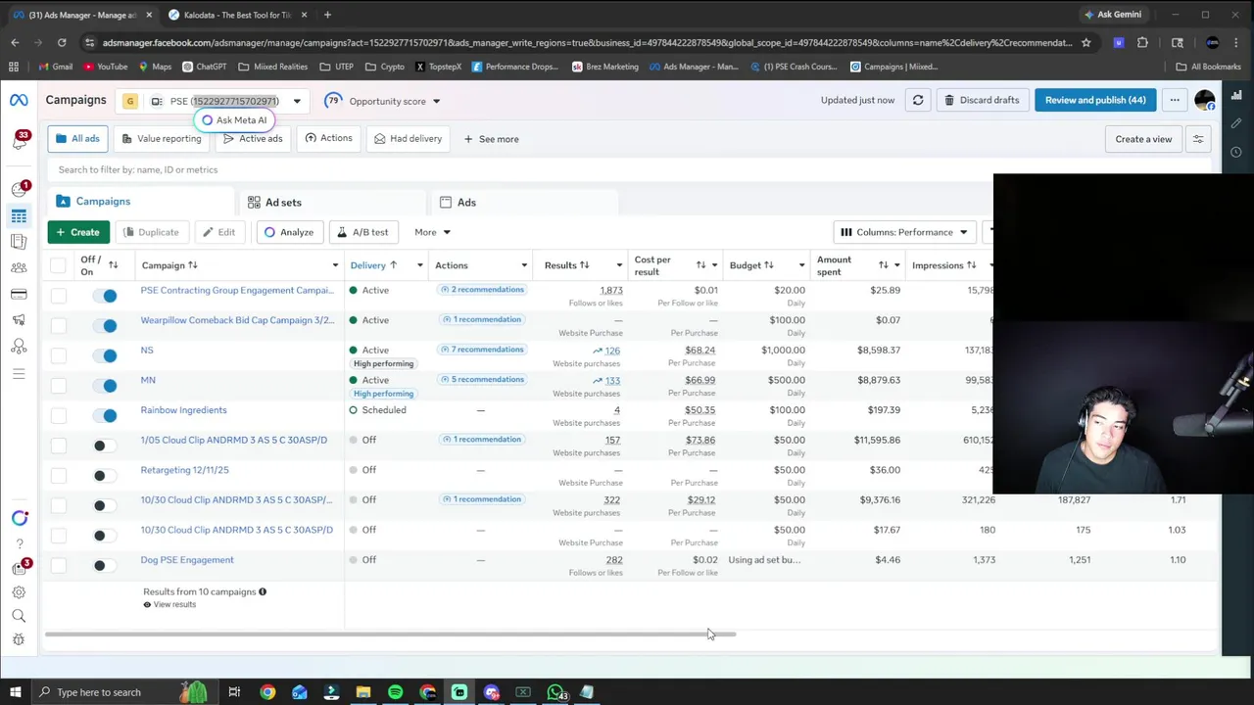Open the Amount spent column dropdown arrow
Screen dimensions: 1254x705
click(896, 265)
